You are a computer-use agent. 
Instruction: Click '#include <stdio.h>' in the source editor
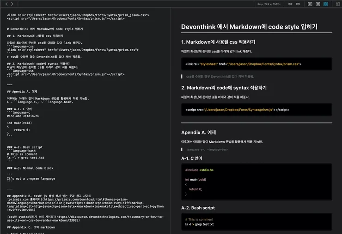tap(23, 116)
